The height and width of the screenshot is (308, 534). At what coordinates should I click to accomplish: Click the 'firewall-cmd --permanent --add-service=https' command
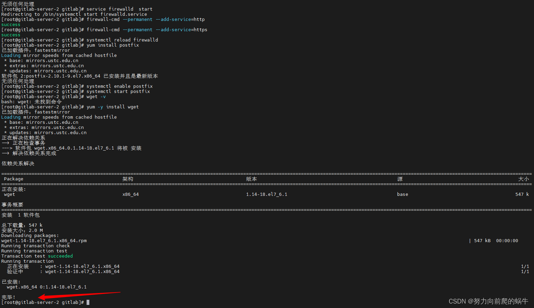tap(147, 29)
